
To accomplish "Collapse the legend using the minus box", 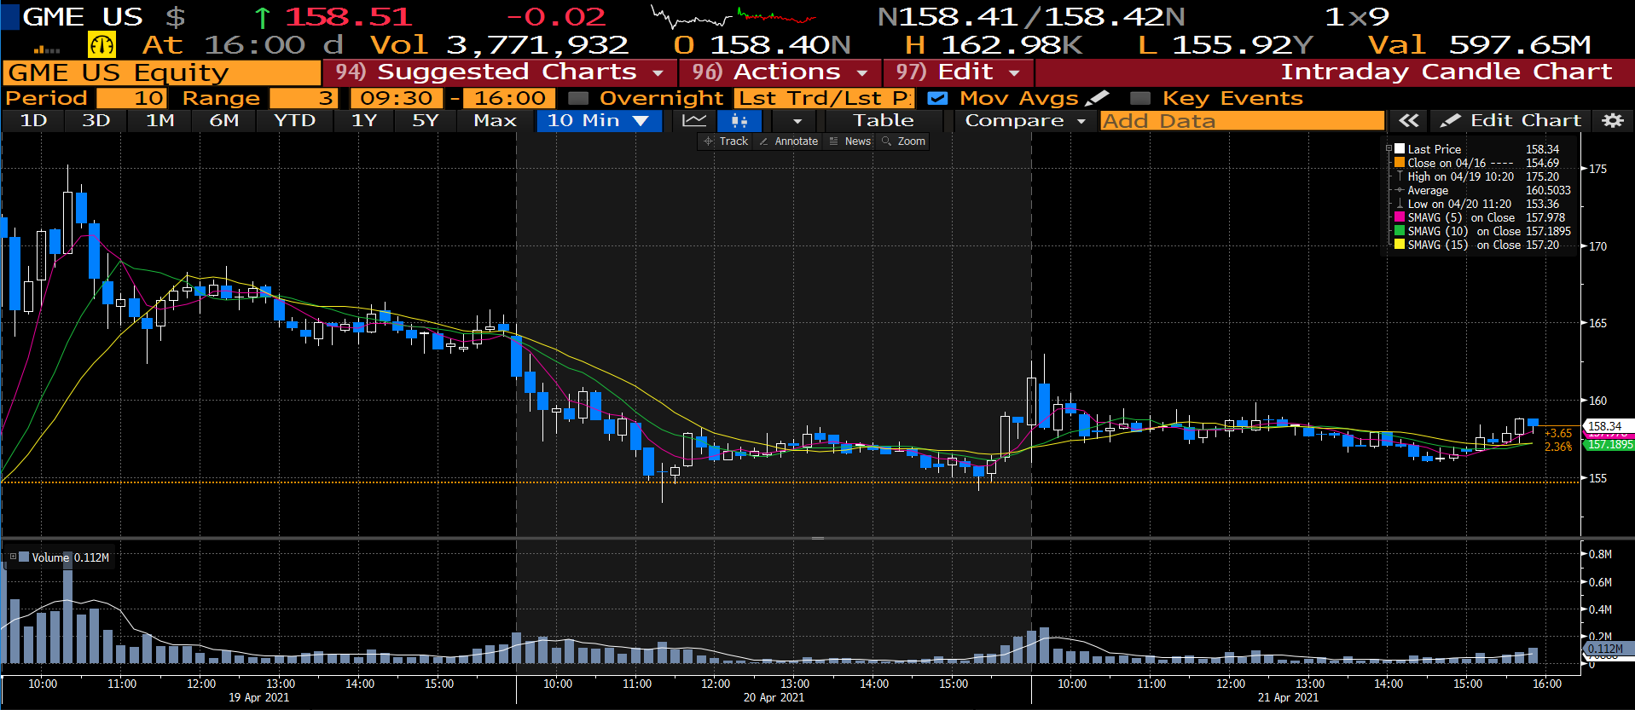I will click(1389, 148).
